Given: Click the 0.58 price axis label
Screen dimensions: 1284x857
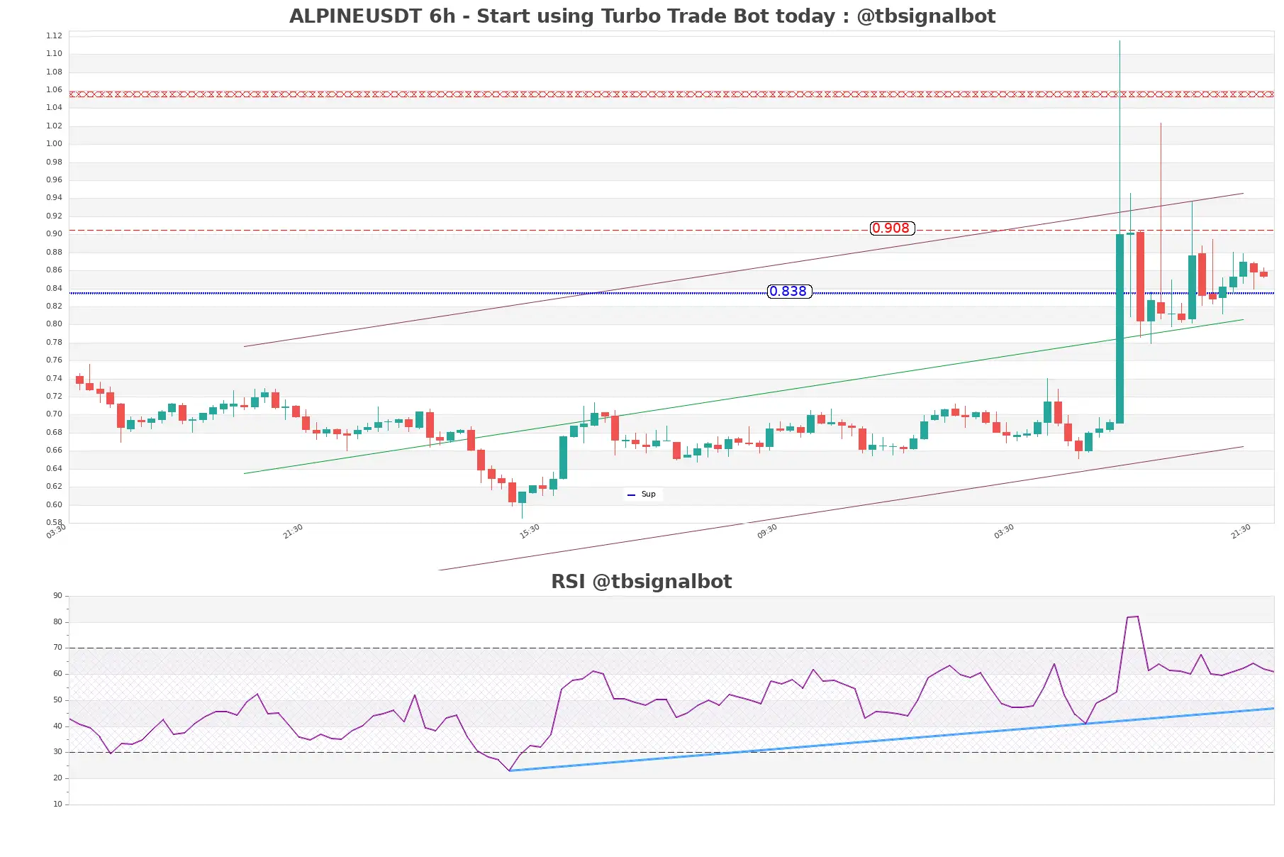Looking at the screenshot, I should pyautogui.click(x=54, y=522).
